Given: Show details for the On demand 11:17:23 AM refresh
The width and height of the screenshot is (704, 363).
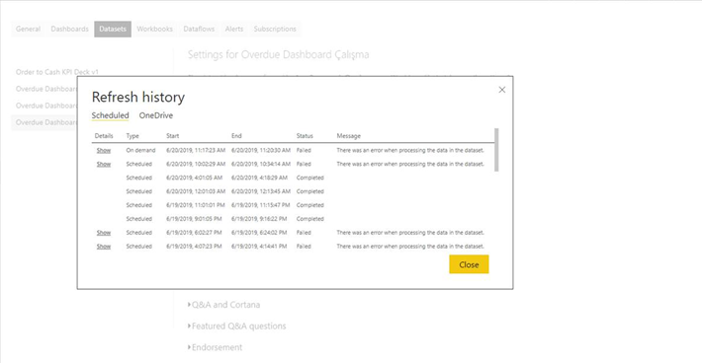Looking at the screenshot, I should click(104, 151).
